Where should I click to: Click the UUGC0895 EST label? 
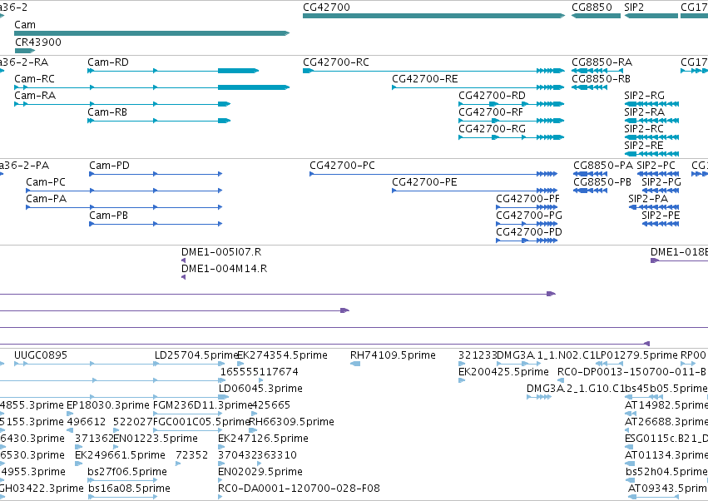tap(41, 355)
